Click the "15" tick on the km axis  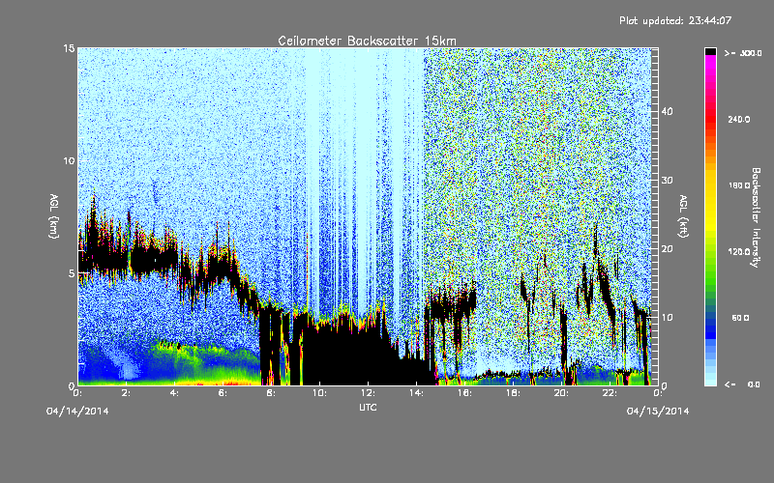pyautogui.click(x=69, y=48)
